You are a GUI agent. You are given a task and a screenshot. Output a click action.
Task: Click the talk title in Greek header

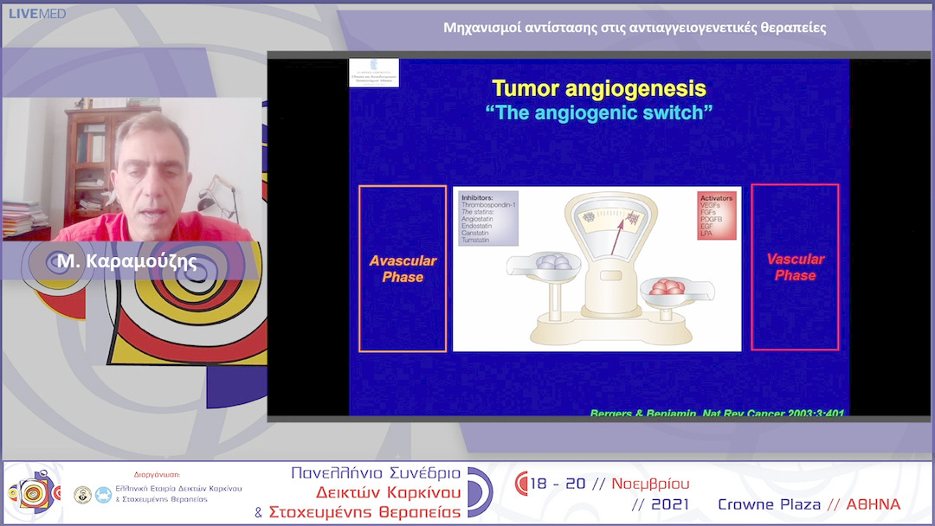pyautogui.click(x=635, y=28)
